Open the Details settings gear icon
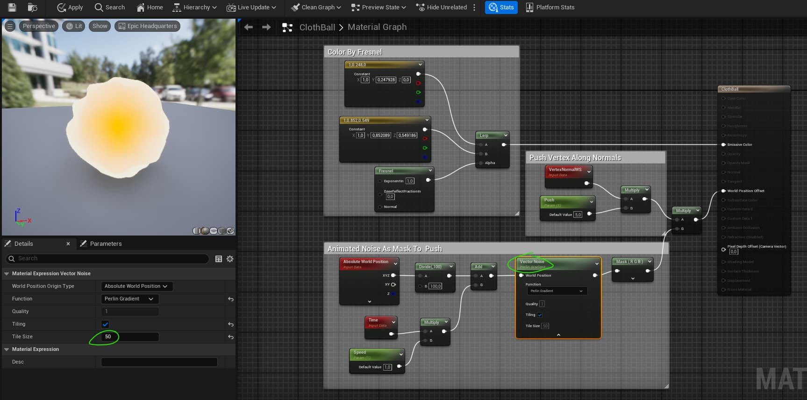The width and height of the screenshot is (807, 400). coord(230,259)
